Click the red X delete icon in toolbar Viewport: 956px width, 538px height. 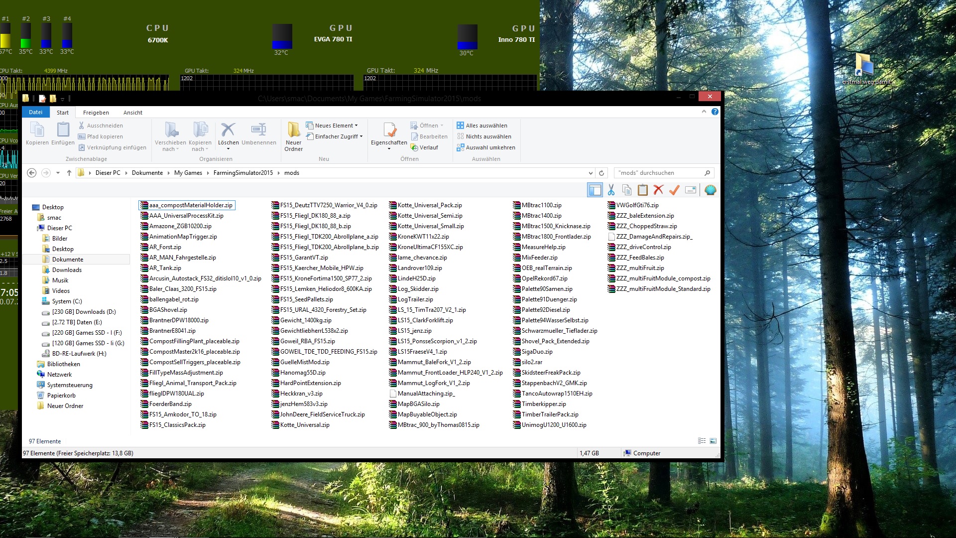click(x=658, y=190)
